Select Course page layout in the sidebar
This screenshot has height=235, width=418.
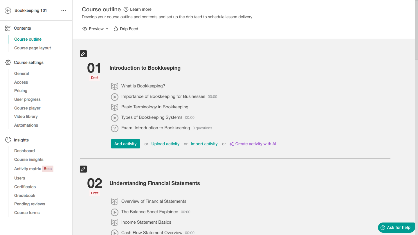(x=32, y=48)
